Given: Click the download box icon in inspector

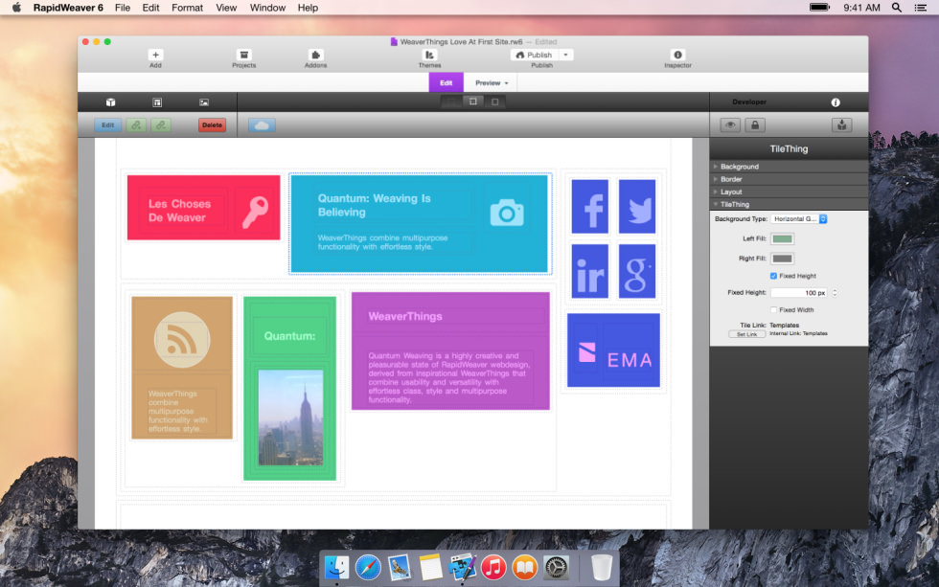Looking at the screenshot, I should point(841,125).
